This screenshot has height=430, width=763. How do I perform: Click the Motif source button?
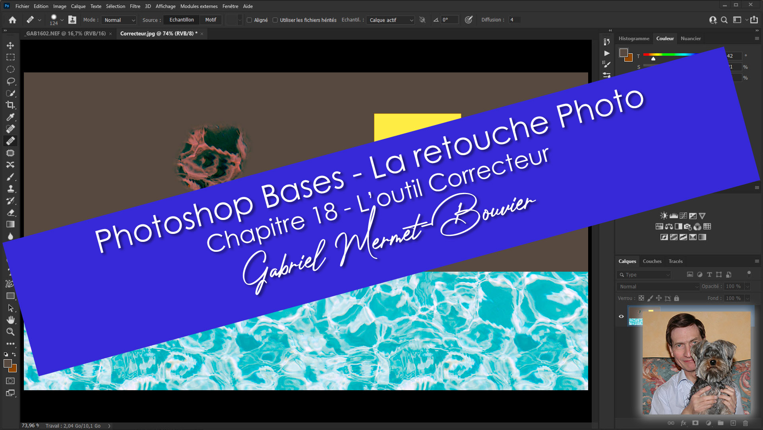tap(211, 20)
